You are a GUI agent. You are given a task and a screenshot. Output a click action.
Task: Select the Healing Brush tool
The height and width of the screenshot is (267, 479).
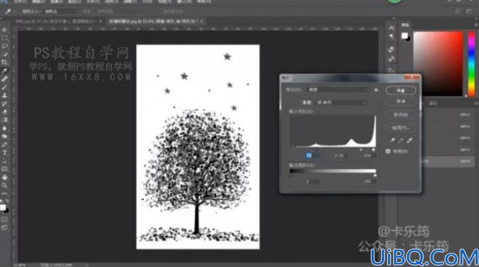pos(4,79)
